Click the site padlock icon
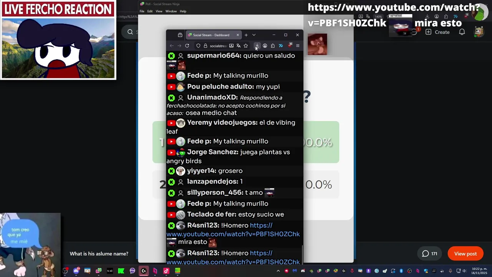This screenshot has width=492, height=277. (205, 46)
